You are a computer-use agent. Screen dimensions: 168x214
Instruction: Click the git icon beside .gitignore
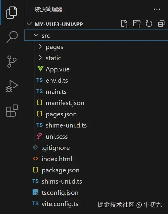tap(35, 147)
